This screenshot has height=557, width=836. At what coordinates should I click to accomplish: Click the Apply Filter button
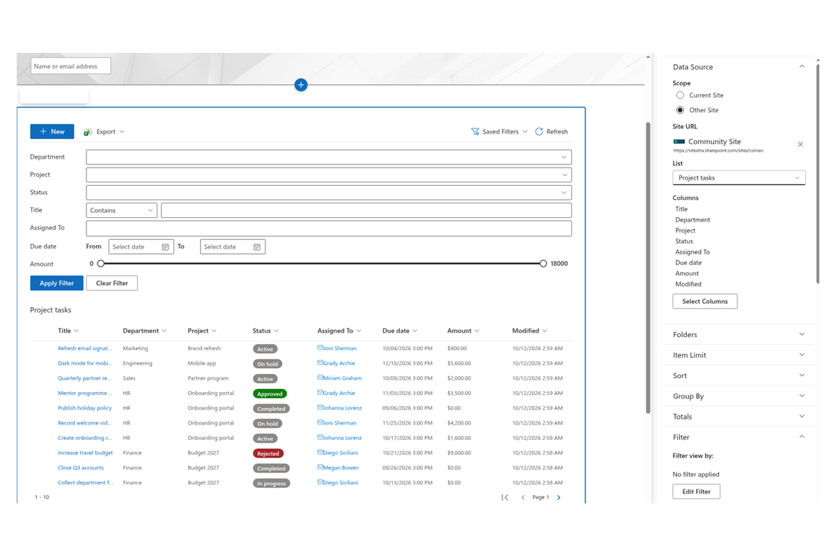click(56, 283)
